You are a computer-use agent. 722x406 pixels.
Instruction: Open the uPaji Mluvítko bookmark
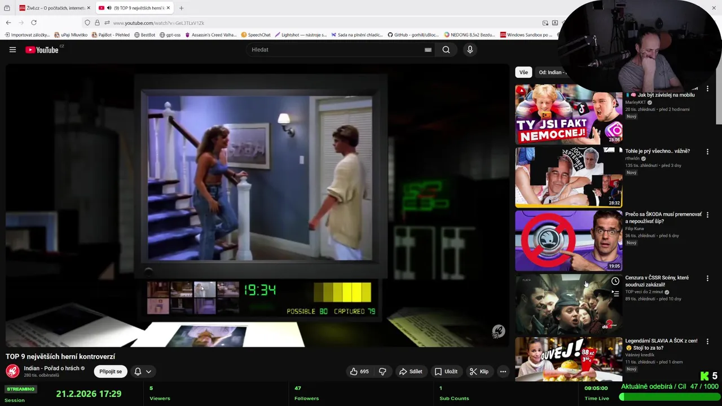coord(71,35)
